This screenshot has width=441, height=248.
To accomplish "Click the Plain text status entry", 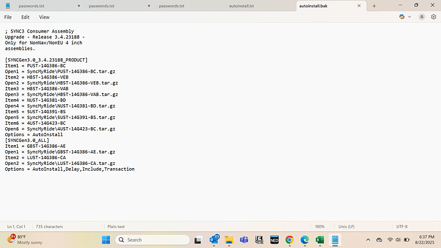I will 116,226.
